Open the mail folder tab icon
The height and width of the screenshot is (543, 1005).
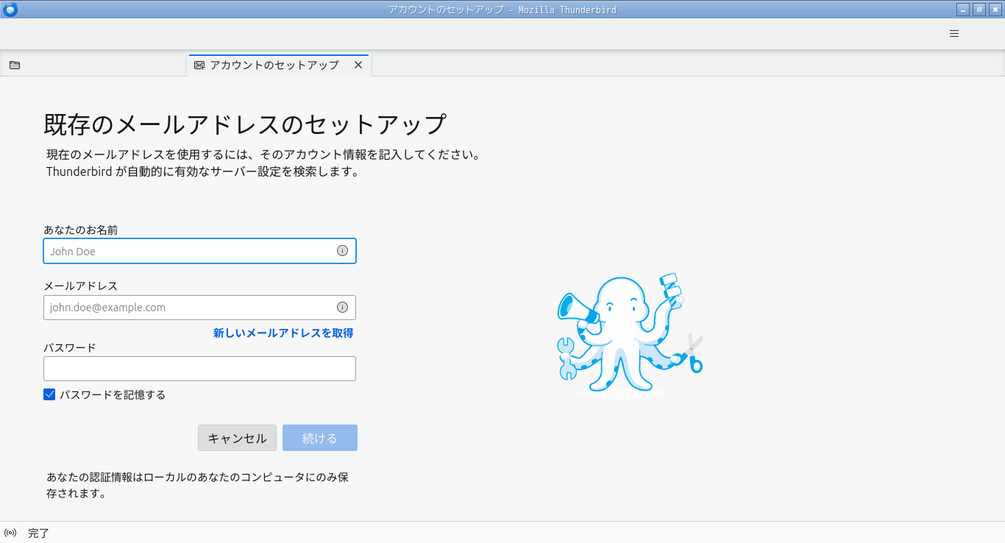pyautogui.click(x=15, y=65)
